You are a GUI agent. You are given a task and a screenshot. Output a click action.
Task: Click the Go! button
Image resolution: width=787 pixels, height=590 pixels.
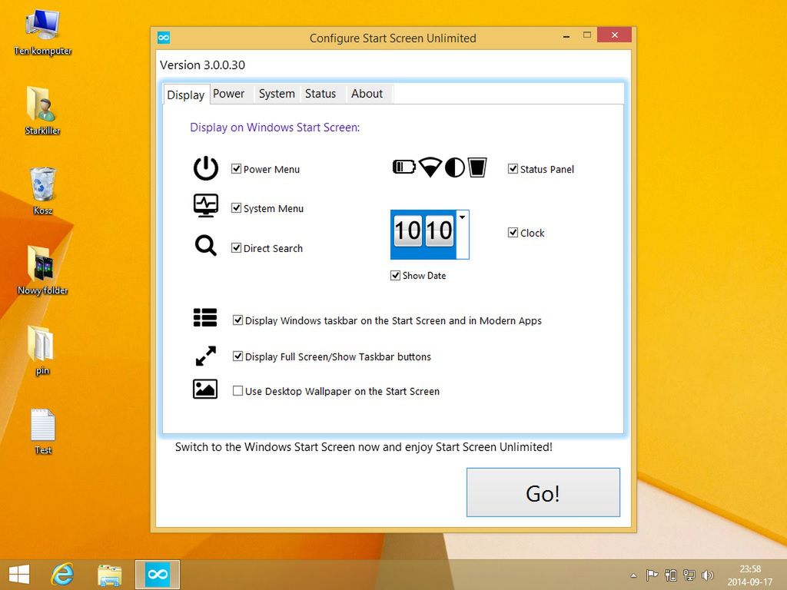click(543, 492)
